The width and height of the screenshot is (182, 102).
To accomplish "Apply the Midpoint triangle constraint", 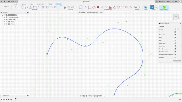I will (114, 7).
